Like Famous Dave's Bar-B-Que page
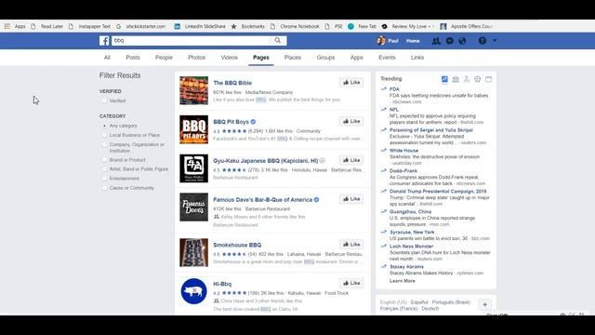Screen dimensions: 595x335 [x=351, y=198]
